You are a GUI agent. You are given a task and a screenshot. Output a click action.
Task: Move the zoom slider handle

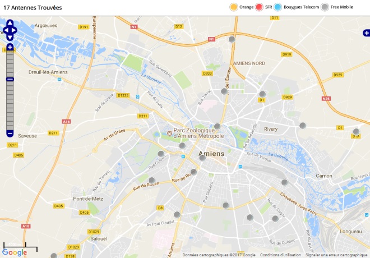click(10, 79)
